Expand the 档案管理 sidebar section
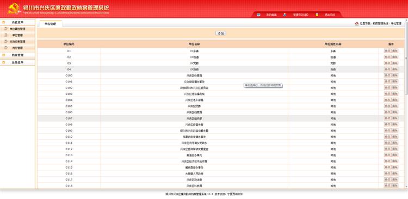This screenshot has width=408, height=199. tap(17, 55)
